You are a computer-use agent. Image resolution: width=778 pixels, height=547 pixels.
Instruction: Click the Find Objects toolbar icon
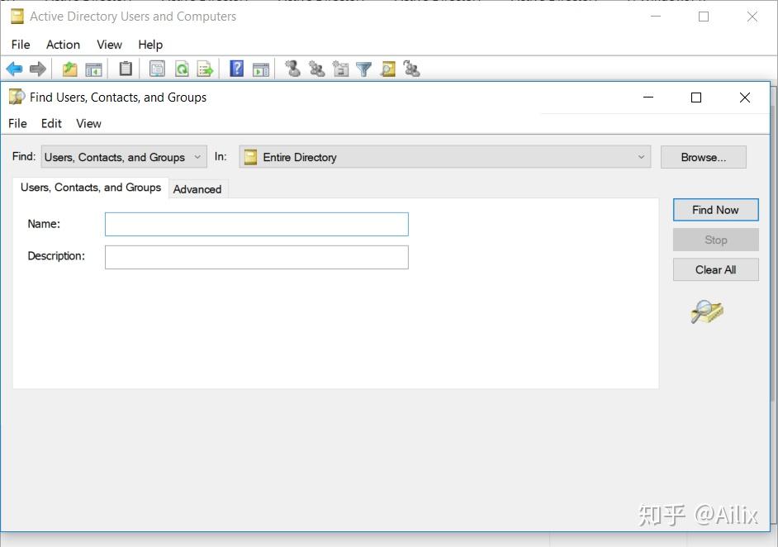[x=387, y=69]
